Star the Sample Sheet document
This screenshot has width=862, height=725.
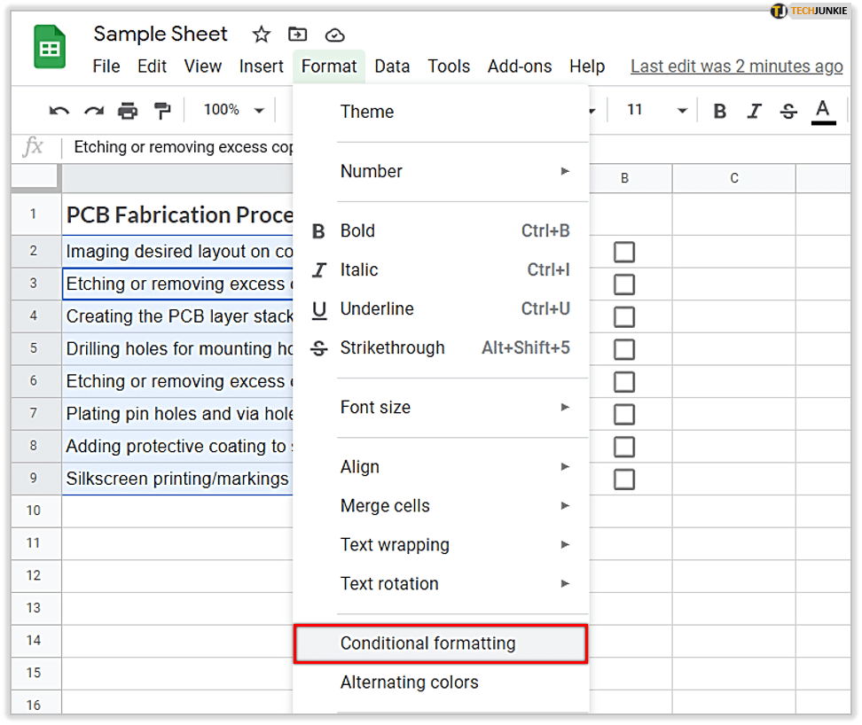(261, 35)
